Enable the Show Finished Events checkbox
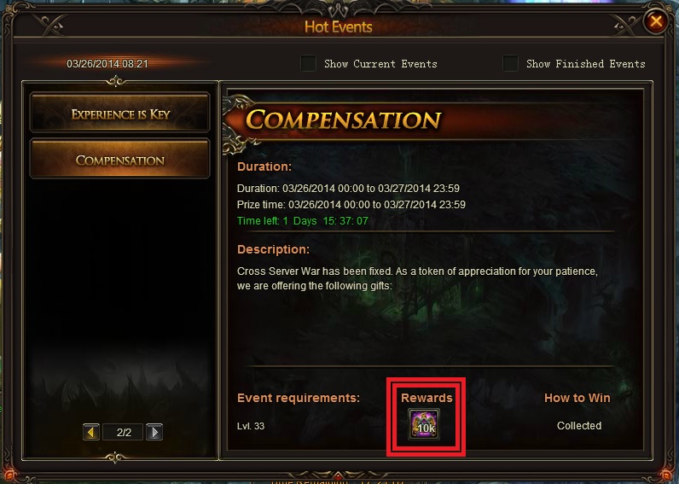This screenshot has width=679, height=484. pos(511,64)
